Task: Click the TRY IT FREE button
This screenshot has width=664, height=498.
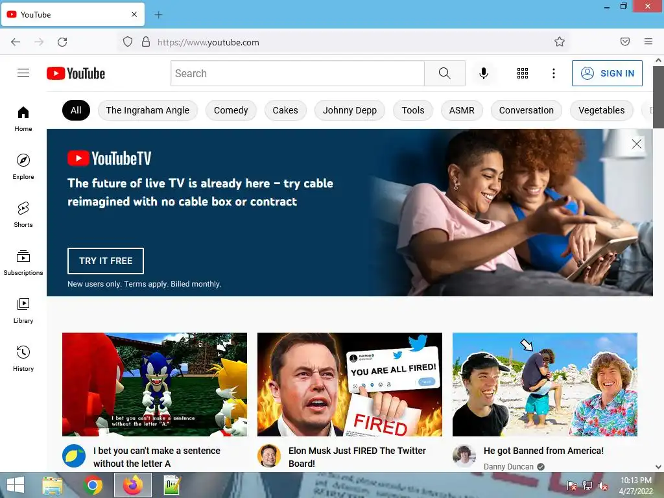Action: pos(106,261)
